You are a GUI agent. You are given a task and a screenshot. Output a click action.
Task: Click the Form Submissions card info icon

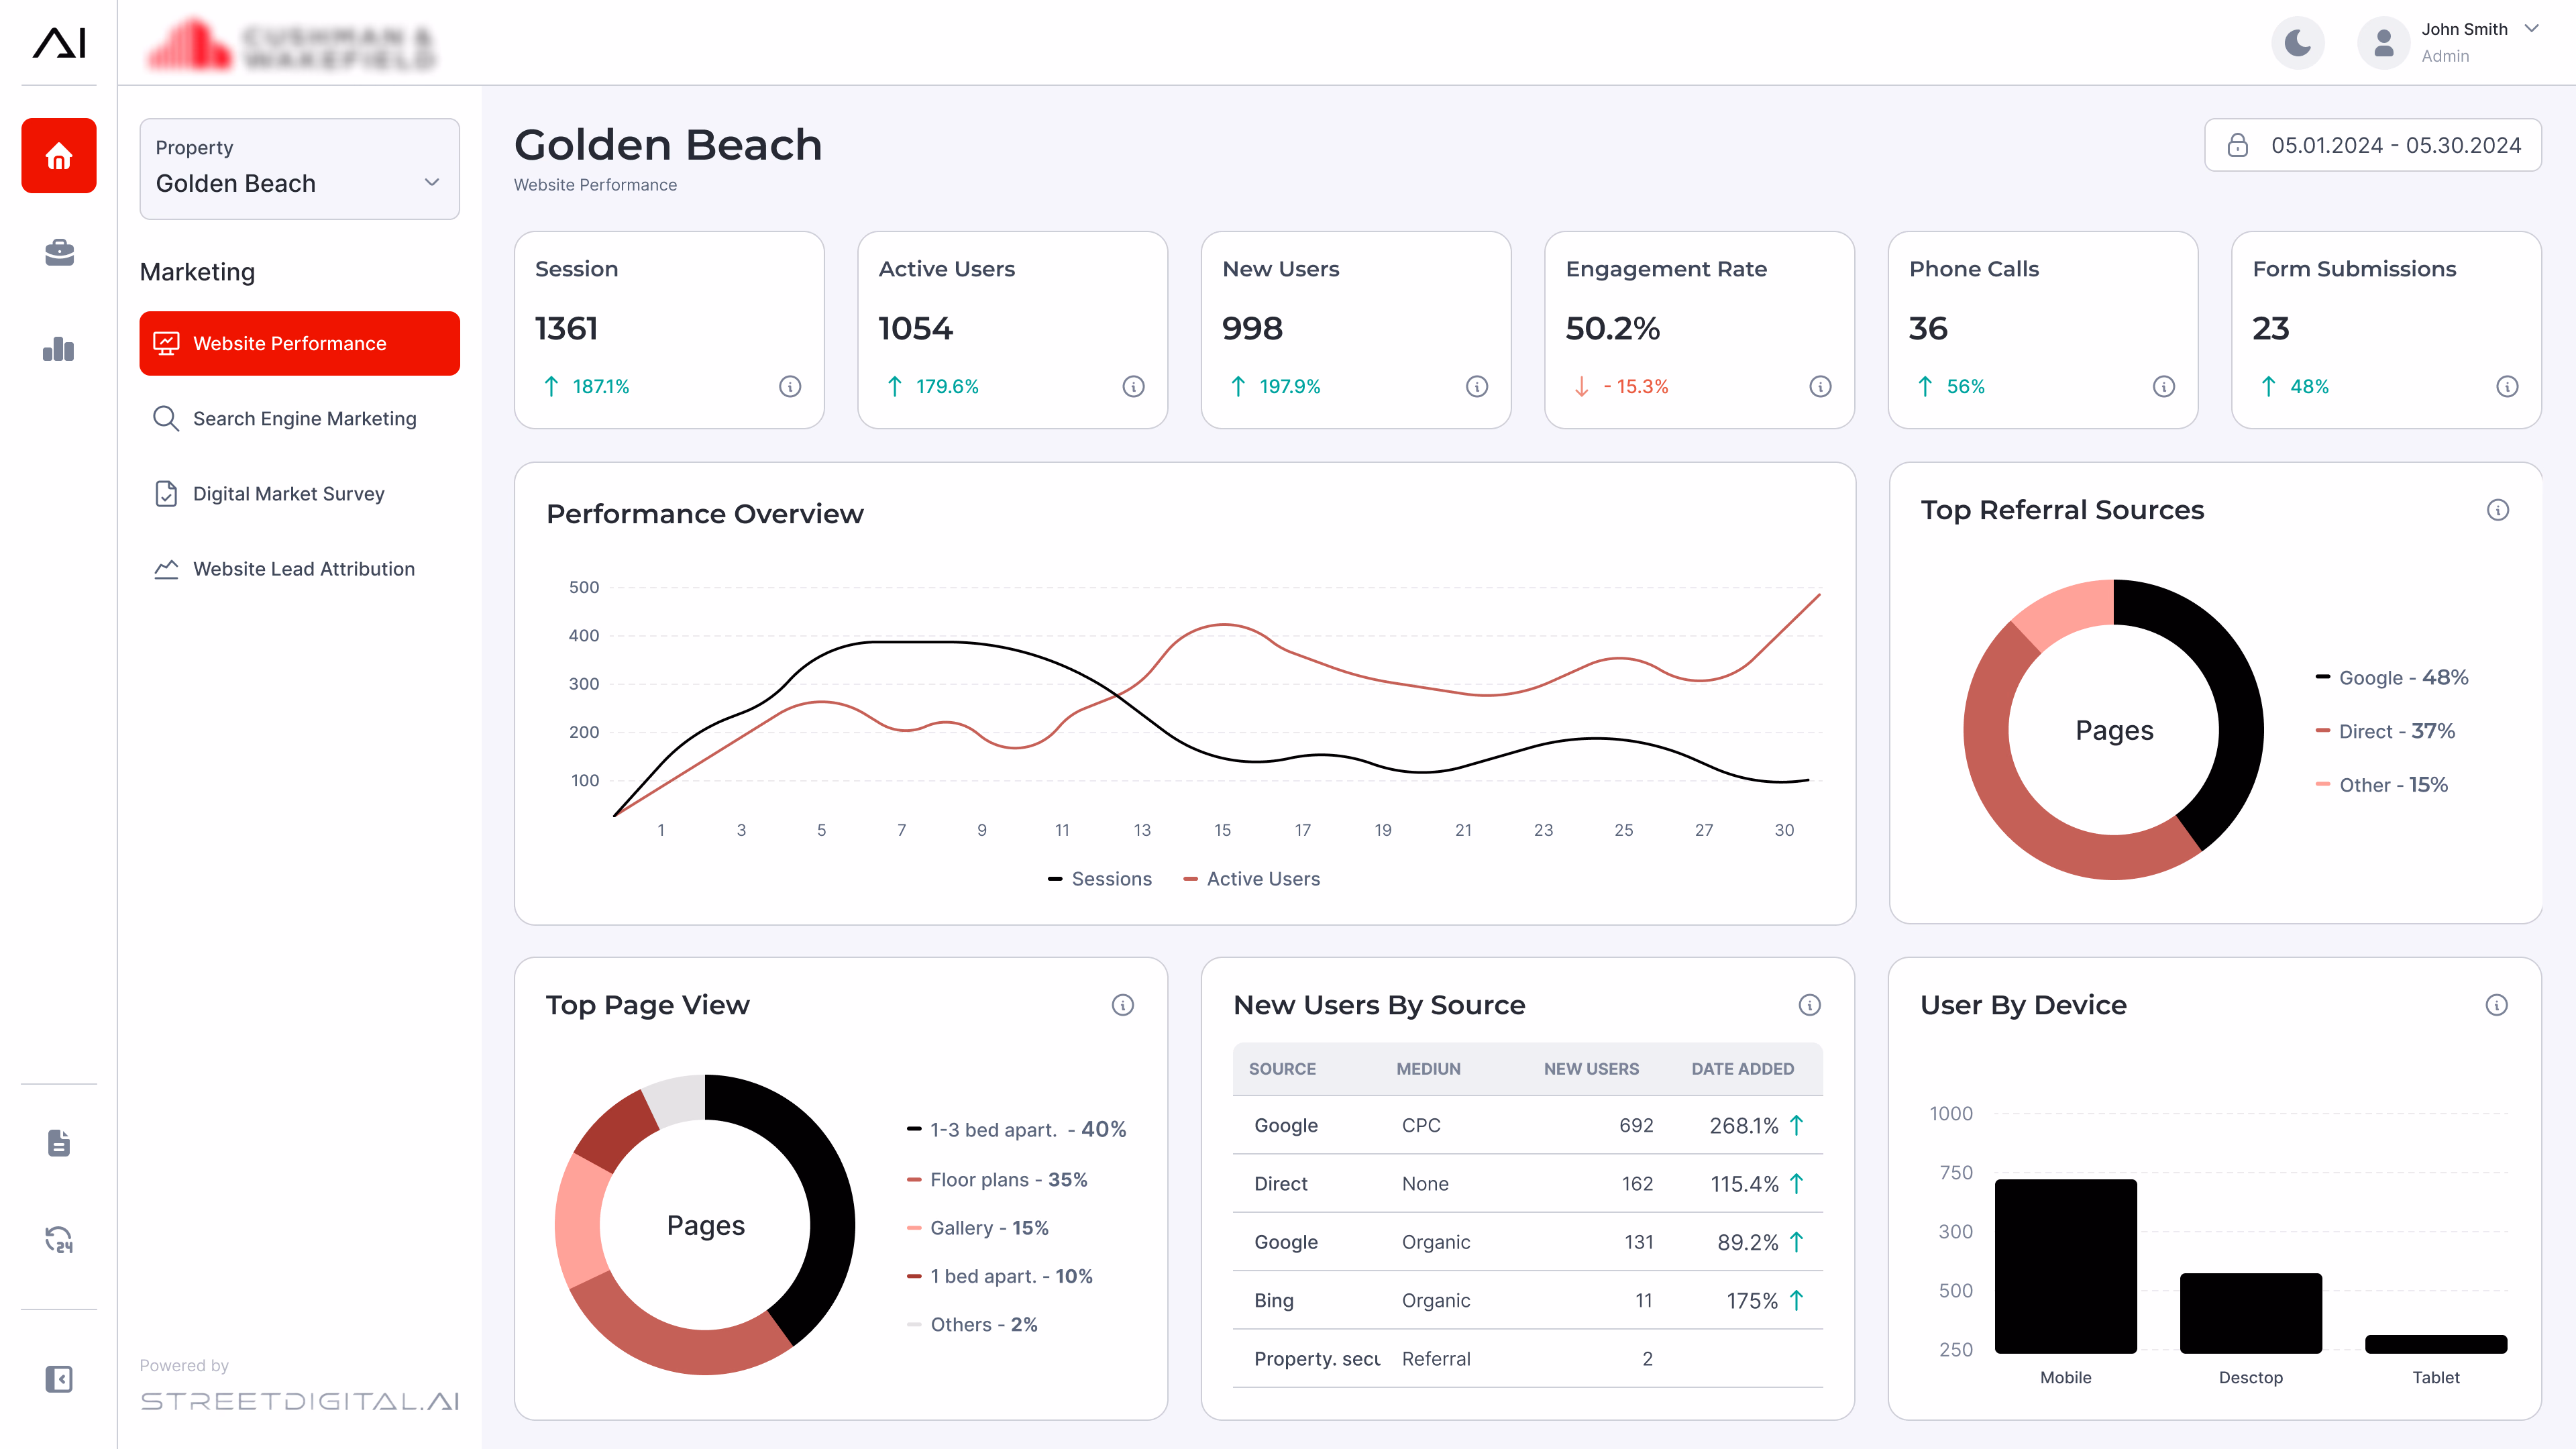tap(2507, 387)
